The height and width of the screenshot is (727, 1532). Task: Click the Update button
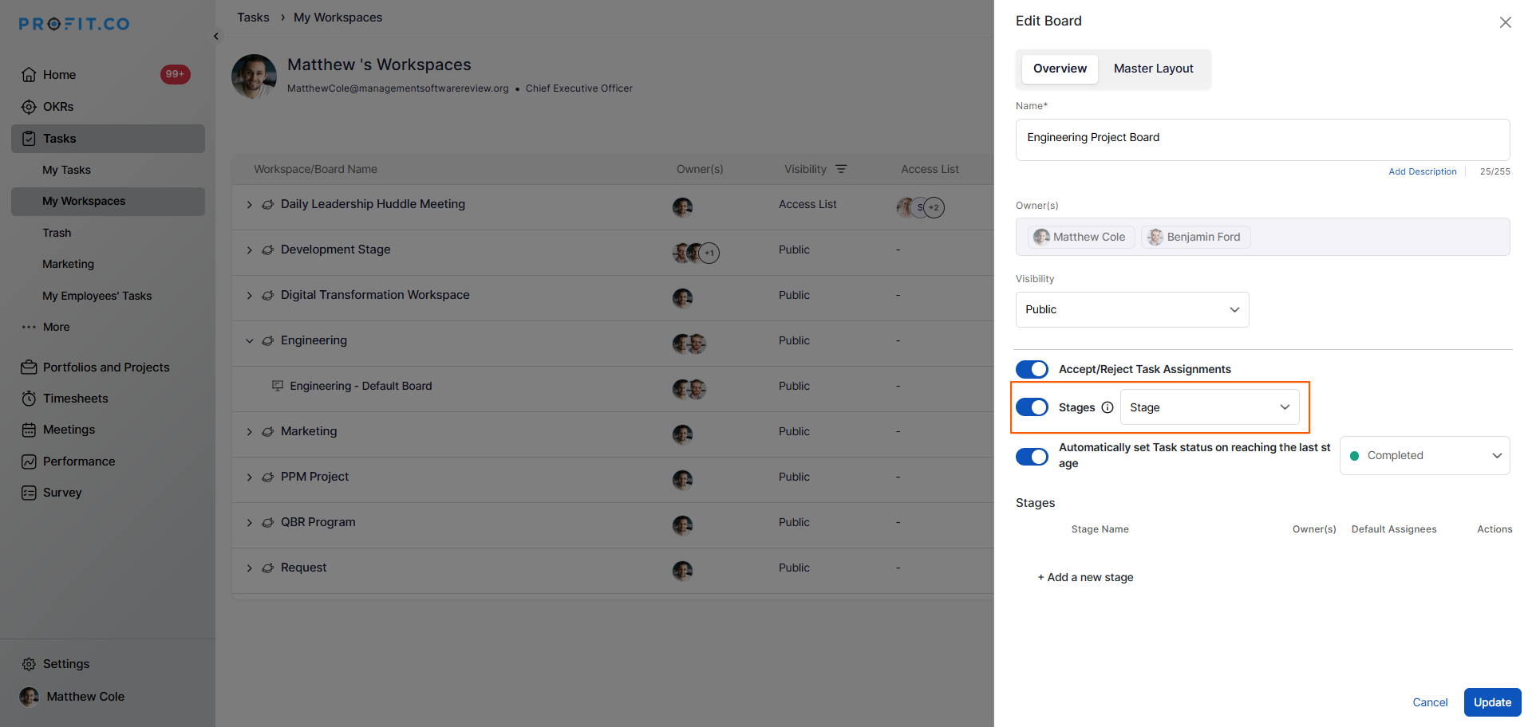[x=1492, y=702]
